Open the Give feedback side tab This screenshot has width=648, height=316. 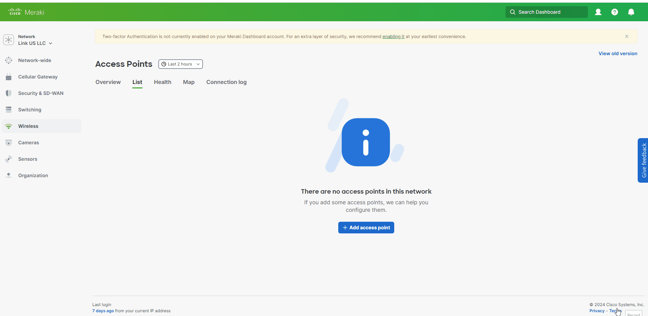[643, 160]
